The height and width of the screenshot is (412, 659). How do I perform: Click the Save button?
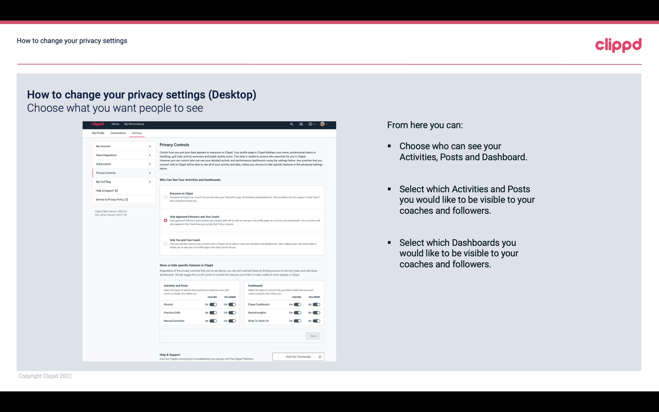click(313, 335)
